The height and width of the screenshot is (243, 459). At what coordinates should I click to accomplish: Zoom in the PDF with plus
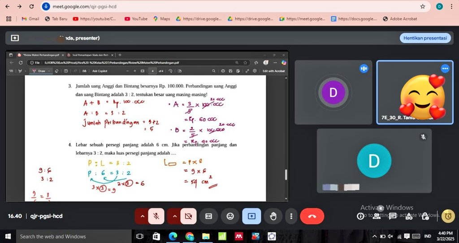tap(135, 71)
